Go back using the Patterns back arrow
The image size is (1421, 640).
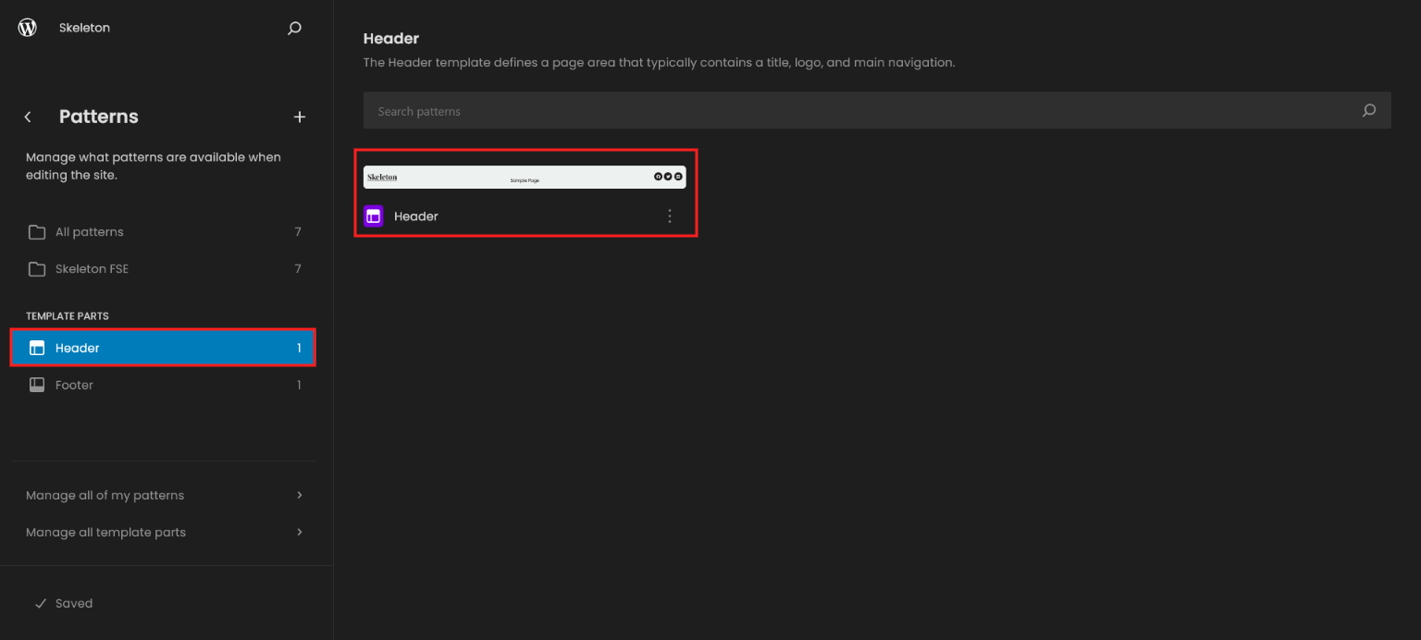[28, 117]
